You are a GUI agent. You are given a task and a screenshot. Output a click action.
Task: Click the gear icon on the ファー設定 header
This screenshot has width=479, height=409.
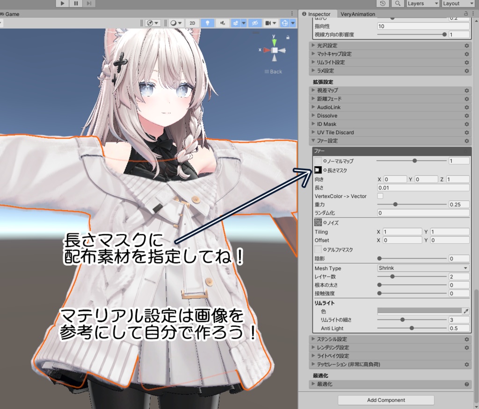tap(466, 141)
